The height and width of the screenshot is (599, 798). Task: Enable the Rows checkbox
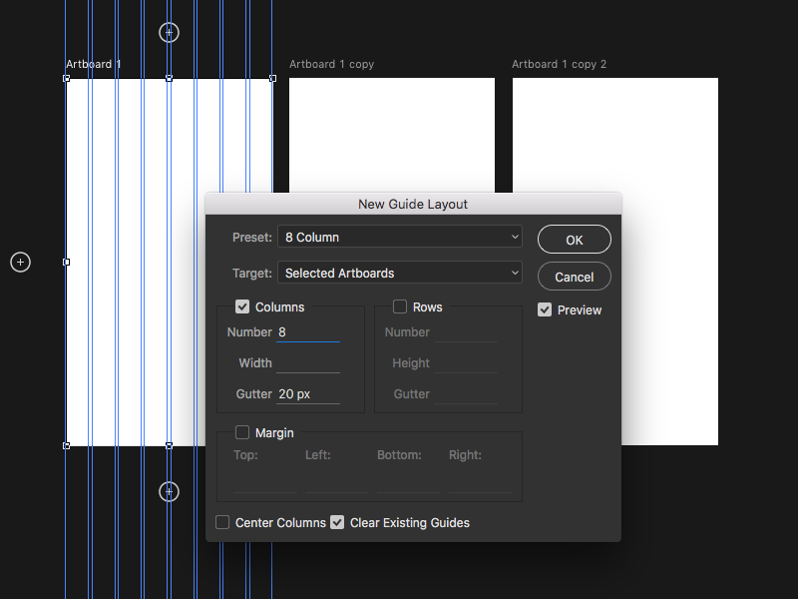400,306
